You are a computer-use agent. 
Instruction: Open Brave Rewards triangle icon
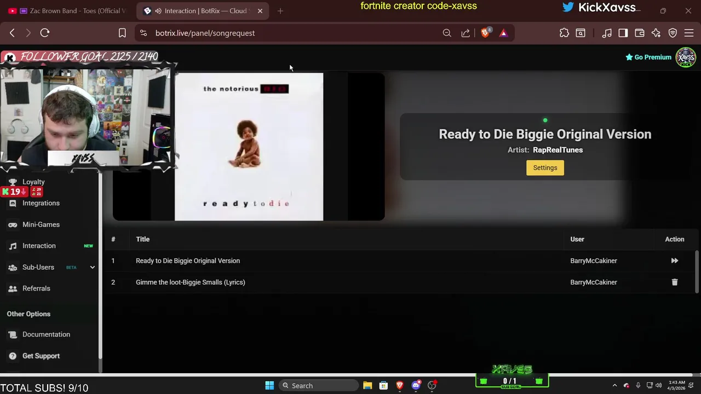coord(503,33)
